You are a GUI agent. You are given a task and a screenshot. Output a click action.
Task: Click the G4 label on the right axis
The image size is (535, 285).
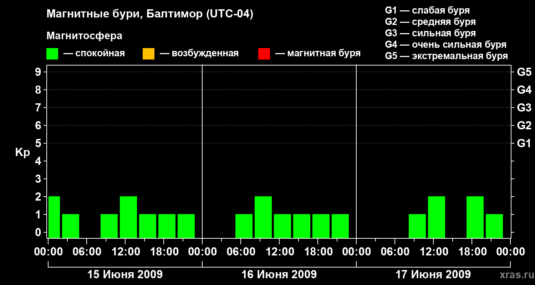coord(524,90)
